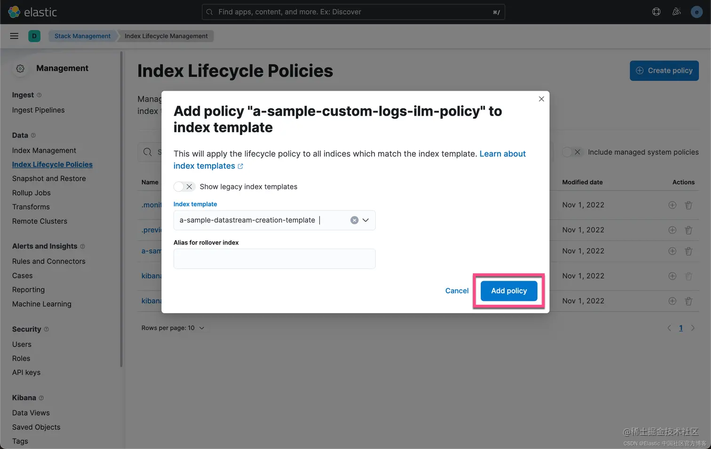
Task: Open Rules and Connectors in sidebar
Action: tap(49, 261)
